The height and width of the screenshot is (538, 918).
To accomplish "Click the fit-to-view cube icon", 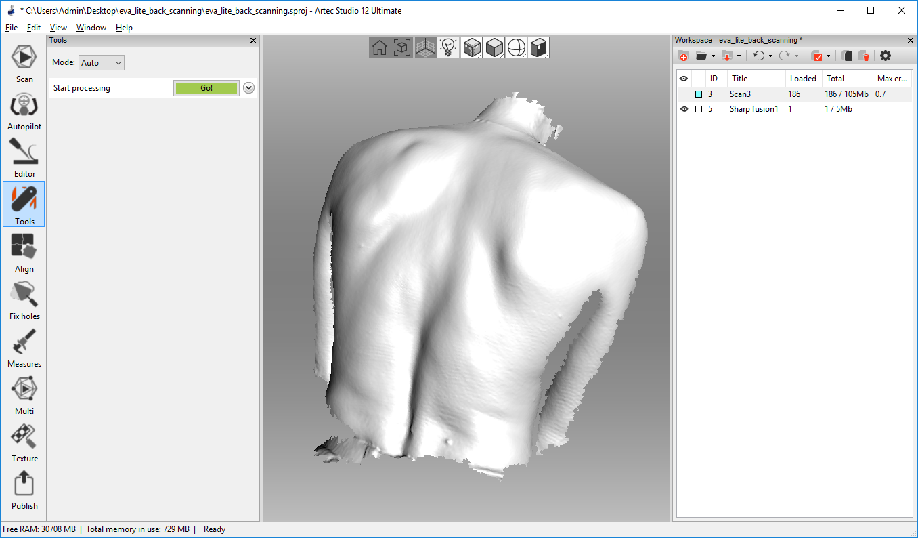I will coord(402,47).
